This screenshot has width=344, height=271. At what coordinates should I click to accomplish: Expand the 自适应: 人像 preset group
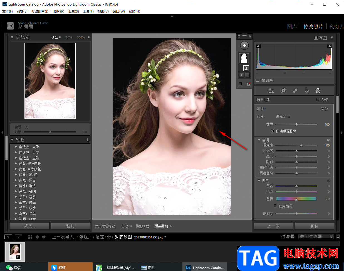tap(16, 147)
